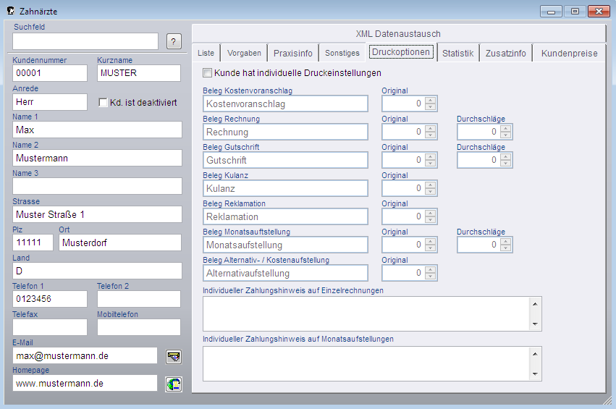Click the empty Telefax field
The height and width of the screenshot is (409, 616).
click(x=50, y=327)
